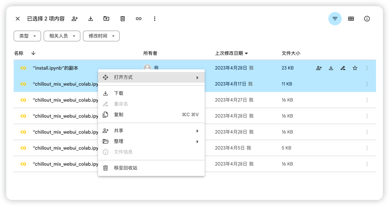Move selected items to folder icon in toolbar
The width and height of the screenshot is (389, 206).
[106, 19]
